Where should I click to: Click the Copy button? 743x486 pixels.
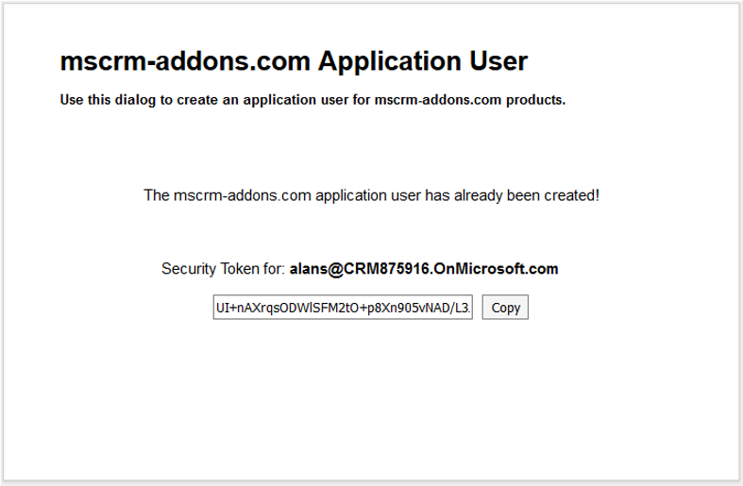pos(505,308)
